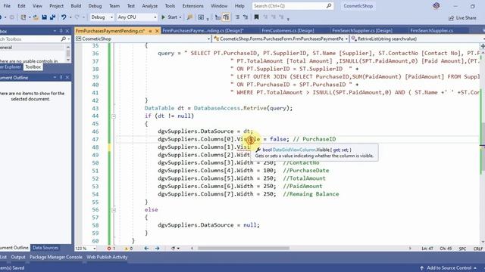Image resolution: width=485 pixels, height=272 pixels.
Task: Open the Tools menu
Action: pos(170,6)
